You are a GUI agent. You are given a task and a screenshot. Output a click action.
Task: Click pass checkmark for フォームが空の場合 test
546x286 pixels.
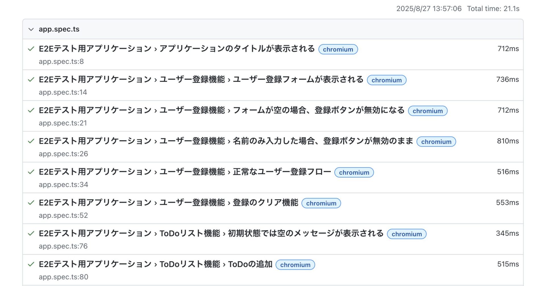(x=31, y=110)
